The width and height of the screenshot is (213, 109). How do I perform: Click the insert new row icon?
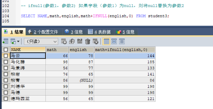click(64, 41)
